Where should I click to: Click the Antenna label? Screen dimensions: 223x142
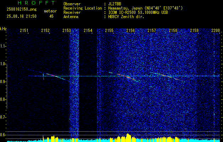[71, 17]
